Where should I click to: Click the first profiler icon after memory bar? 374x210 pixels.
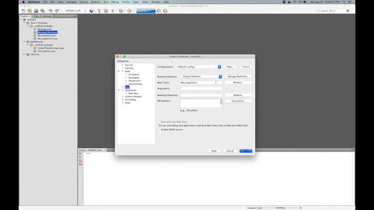click(x=159, y=10)
